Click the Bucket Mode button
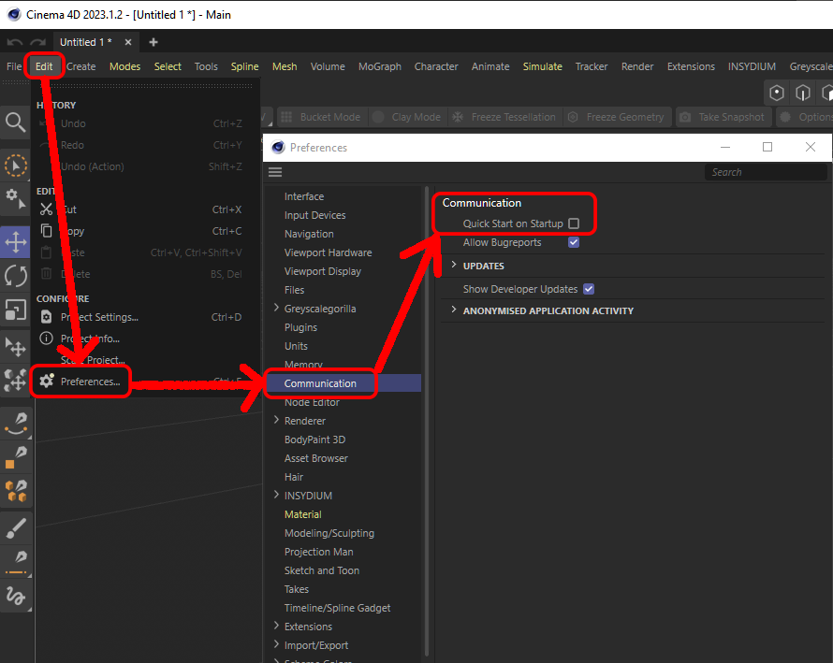 321,117
